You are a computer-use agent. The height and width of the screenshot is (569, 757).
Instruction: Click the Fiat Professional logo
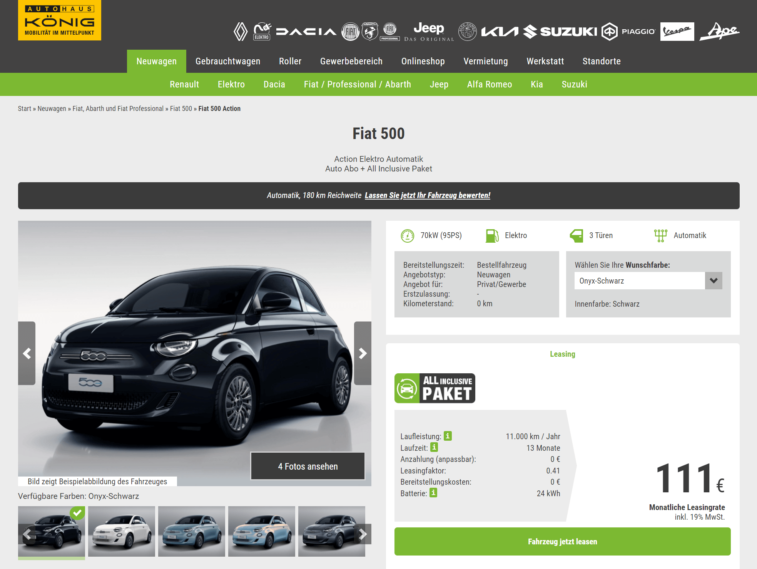tap(390, 32)
